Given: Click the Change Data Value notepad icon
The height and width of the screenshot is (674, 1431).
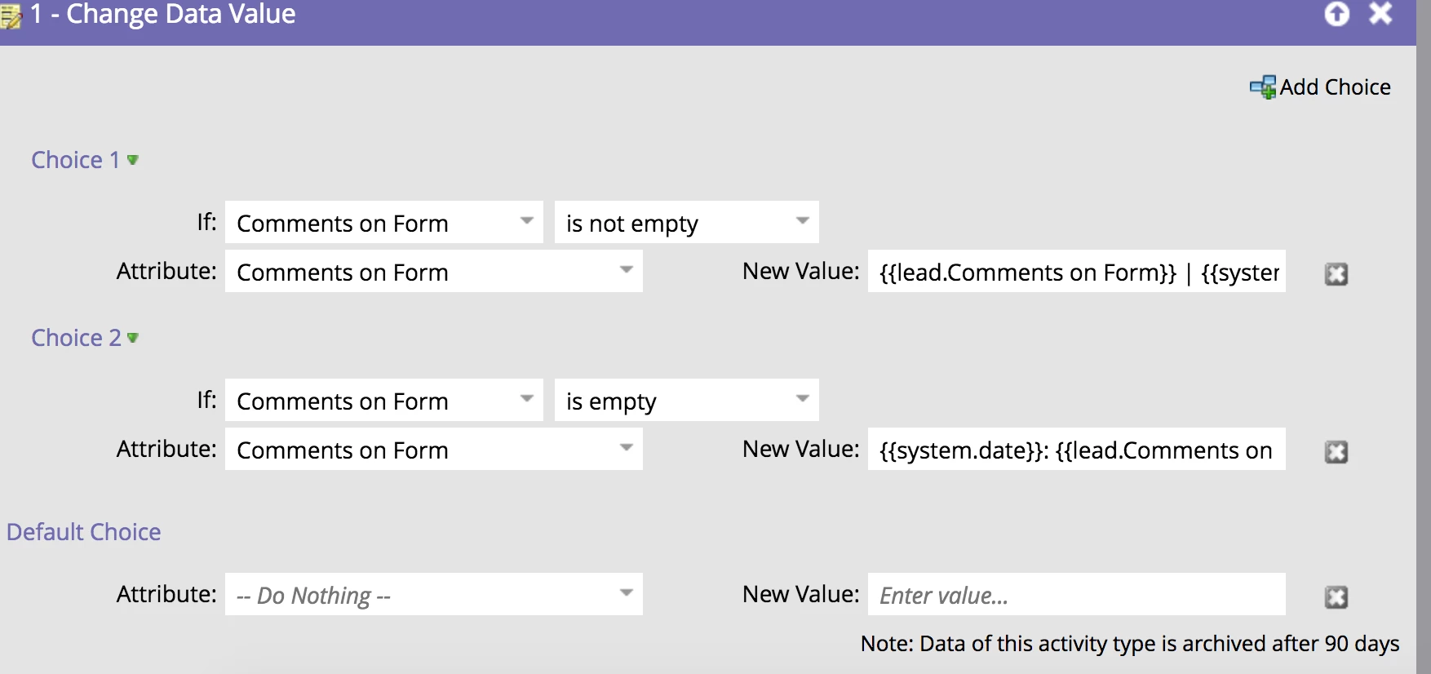Looking at the screenshot, I should pyautogui.click(x=11, y=16).
